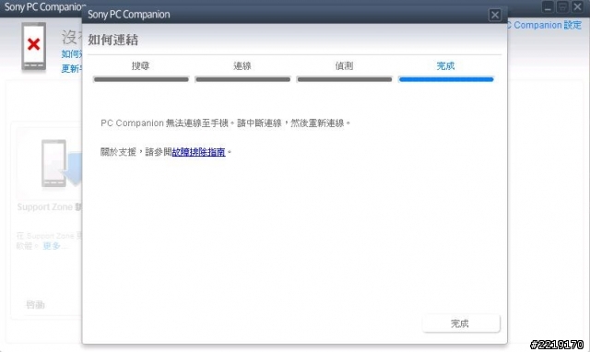Click the disconnected phone icon with red X
Image resolution: width=590 pixels, height=352 pixels.
point(34,46)
